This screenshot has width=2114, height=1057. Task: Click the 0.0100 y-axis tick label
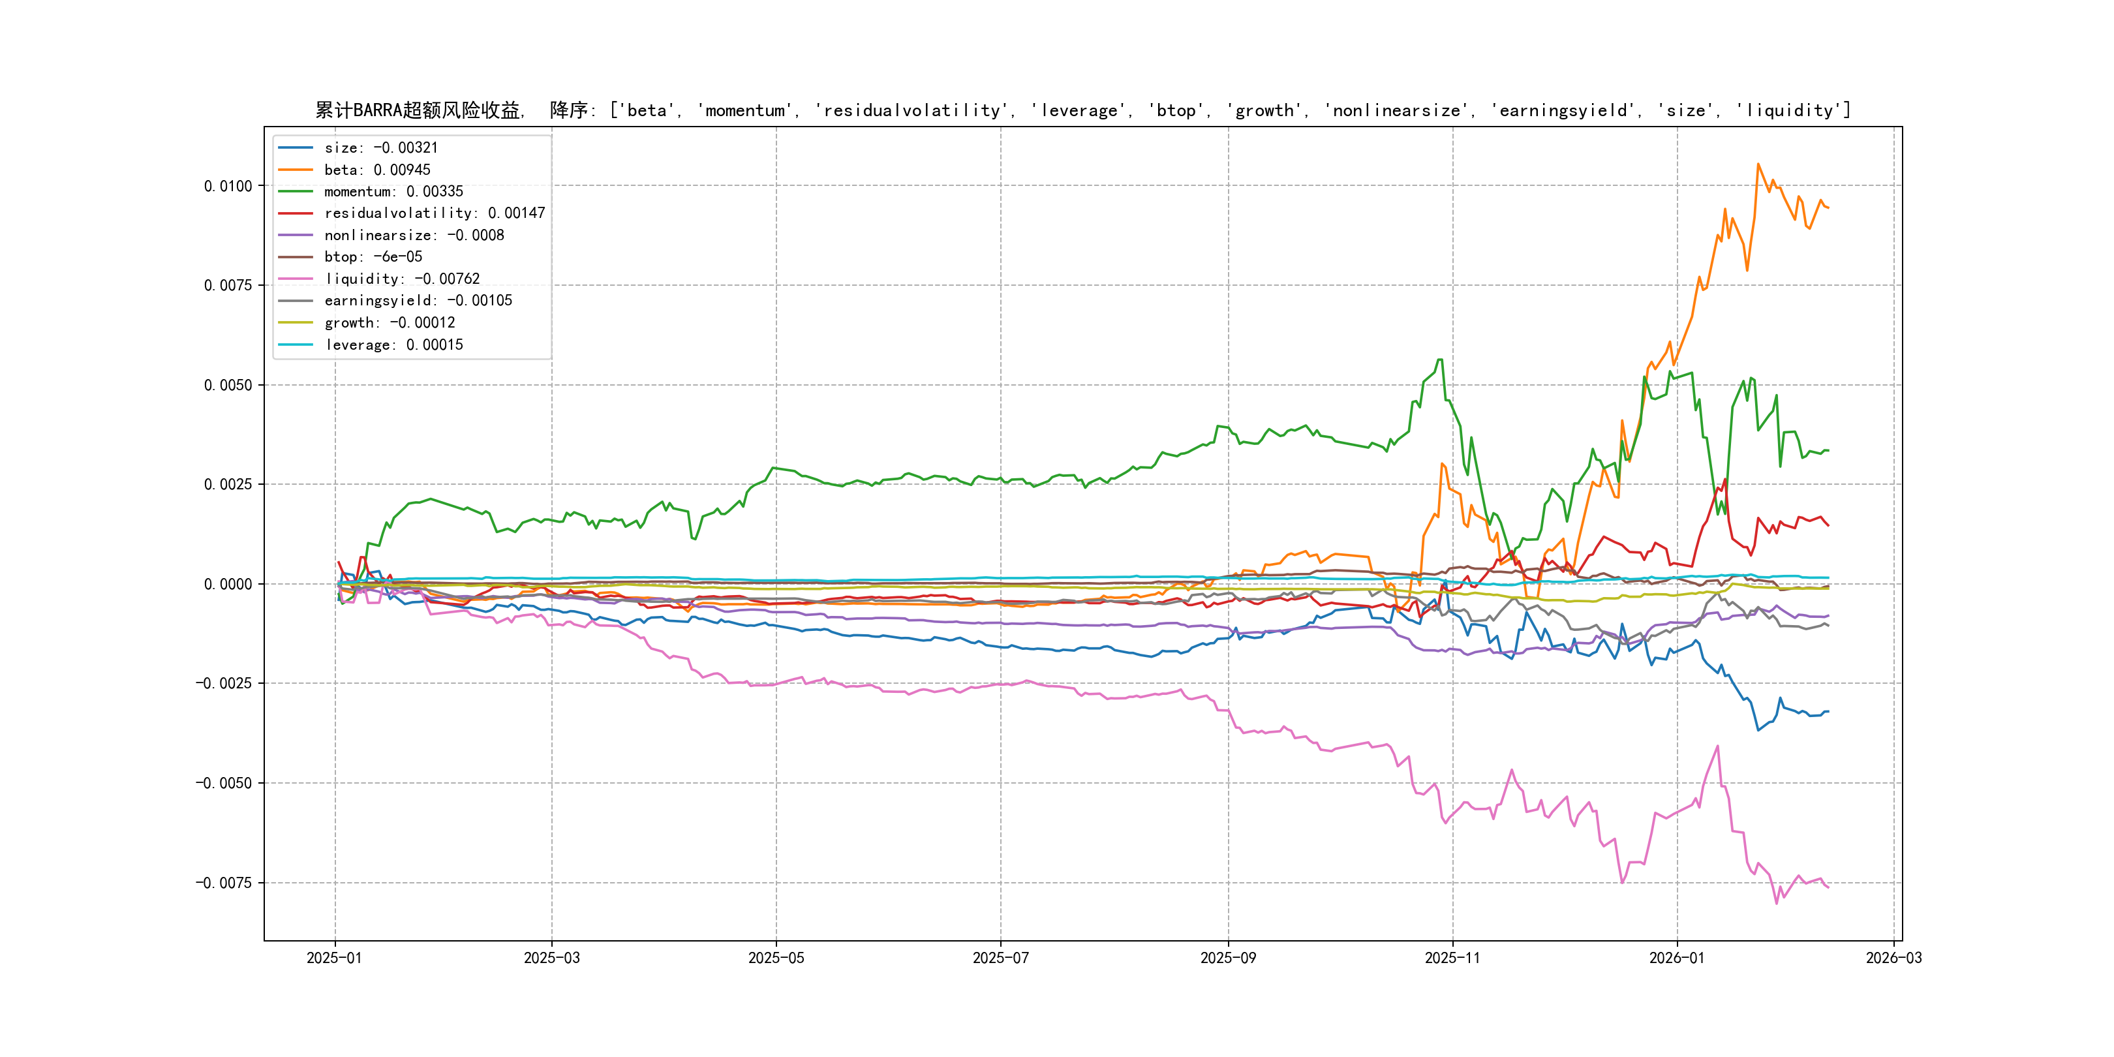[228, 187]
